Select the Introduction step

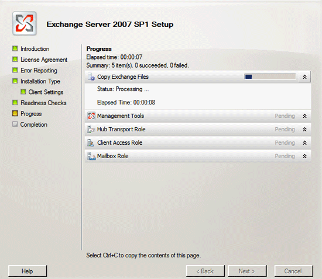click(35, 49)
